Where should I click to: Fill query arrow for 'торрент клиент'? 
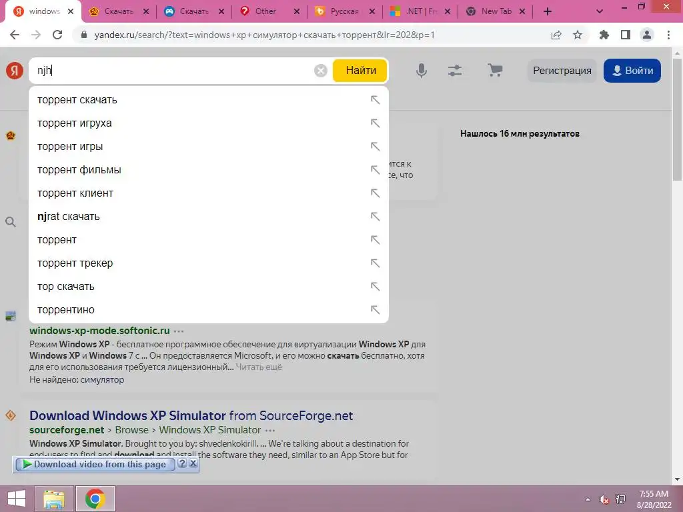[x=375, y=193]
